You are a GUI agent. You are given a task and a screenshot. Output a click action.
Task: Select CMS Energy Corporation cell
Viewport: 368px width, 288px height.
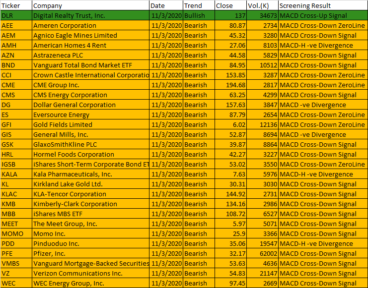pos(90,95)
